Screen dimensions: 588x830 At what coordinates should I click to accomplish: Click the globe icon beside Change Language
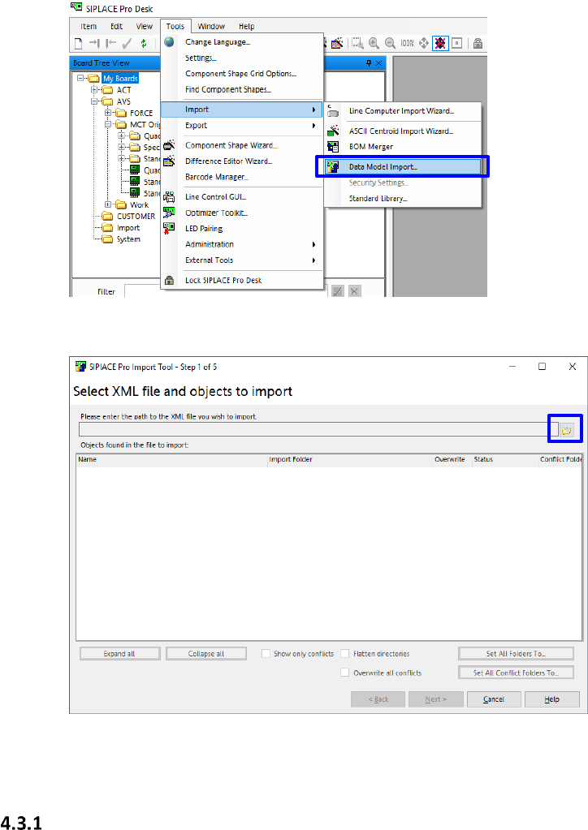169,42
